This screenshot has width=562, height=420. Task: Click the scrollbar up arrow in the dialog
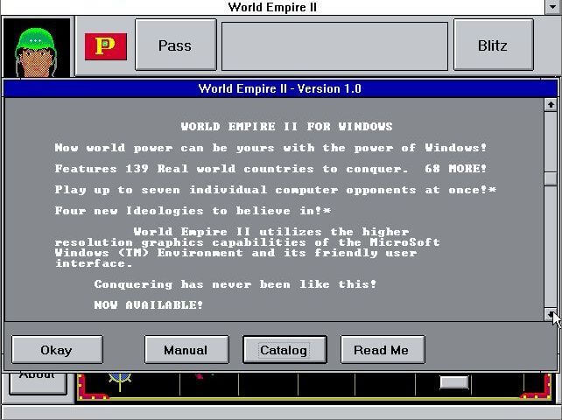(550, 105)
